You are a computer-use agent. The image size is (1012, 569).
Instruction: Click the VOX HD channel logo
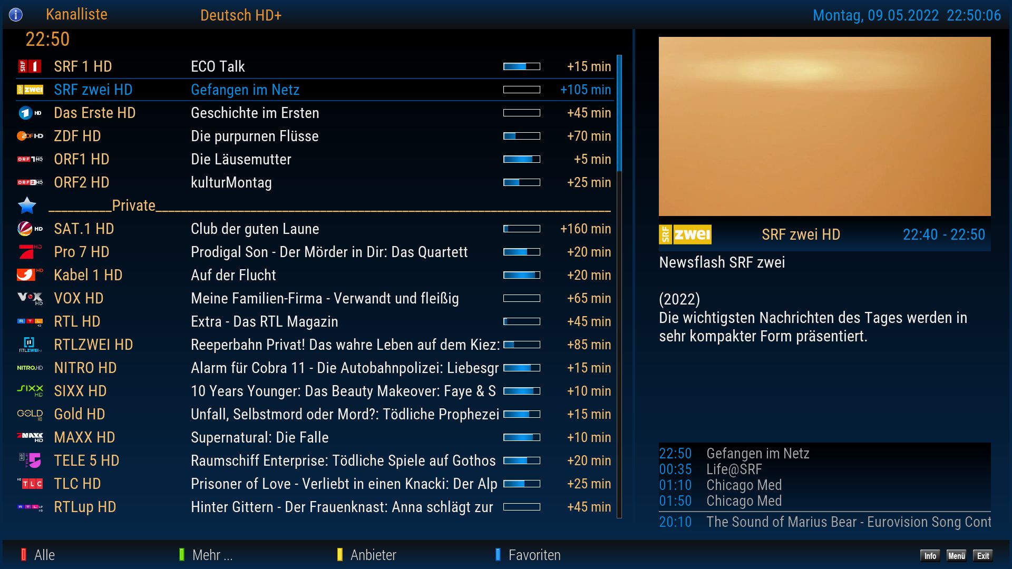[x=30, y=298]
